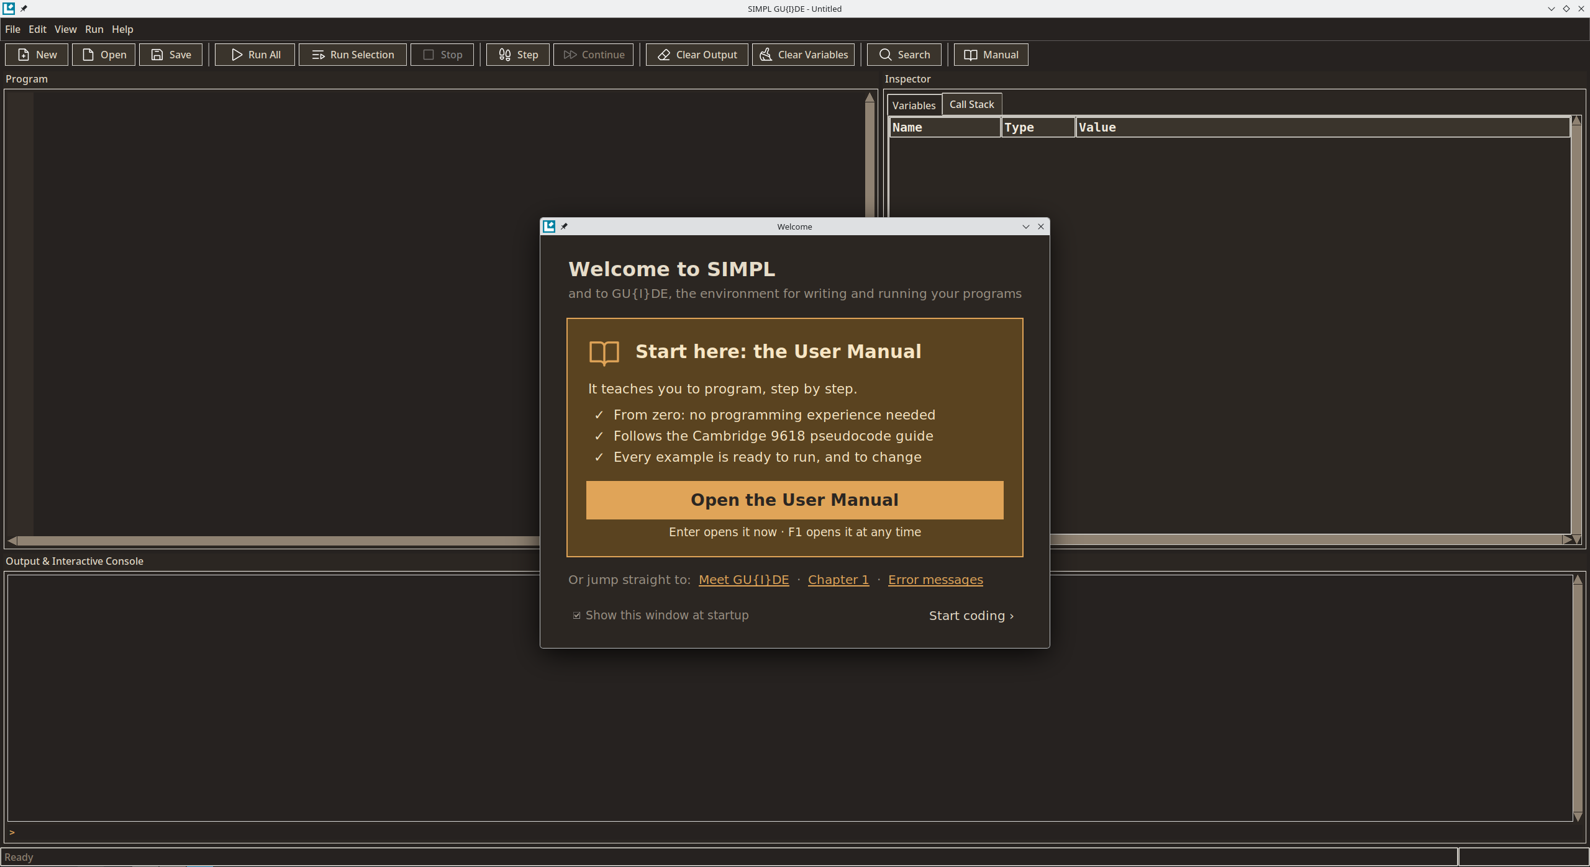
Task: Collapse the Welcome dialog with its chevron
Action: point(1026,227)
